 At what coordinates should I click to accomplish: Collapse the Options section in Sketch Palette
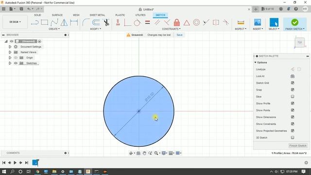coord(255,63)
